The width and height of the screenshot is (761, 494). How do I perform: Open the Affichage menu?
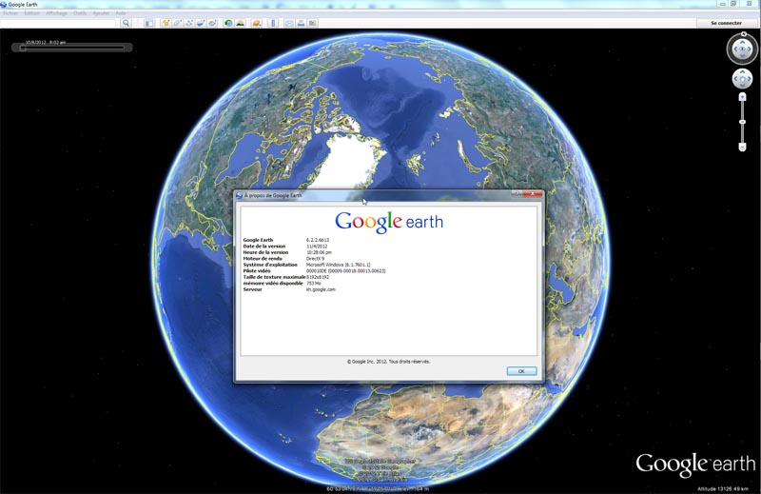coord(57,13)
